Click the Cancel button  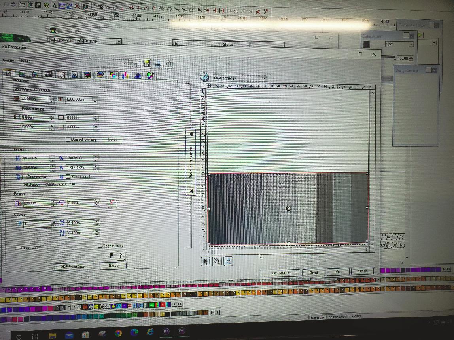coord(362,271)
